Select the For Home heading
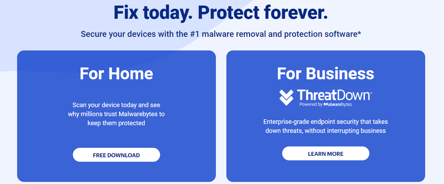 tap(116, 73)
